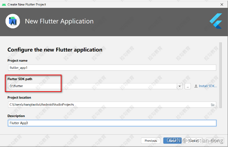Image resolution: width=228 pixels, height=147 pixels.
Task: Click the 'Project name' label
Action: click(x=17, y=61)
